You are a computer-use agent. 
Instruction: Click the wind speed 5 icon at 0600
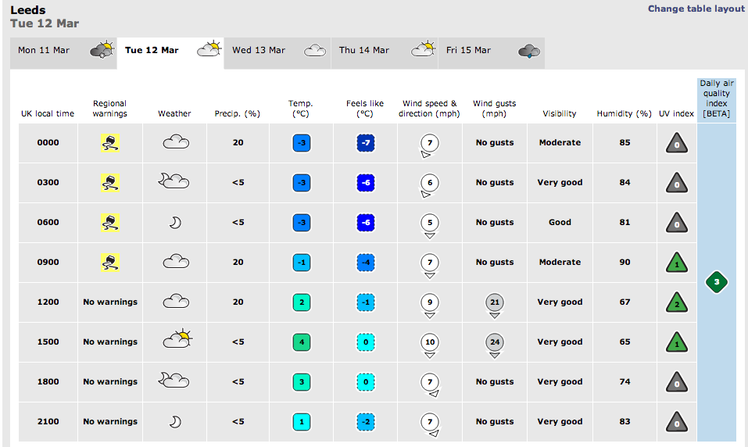(430, 226)
